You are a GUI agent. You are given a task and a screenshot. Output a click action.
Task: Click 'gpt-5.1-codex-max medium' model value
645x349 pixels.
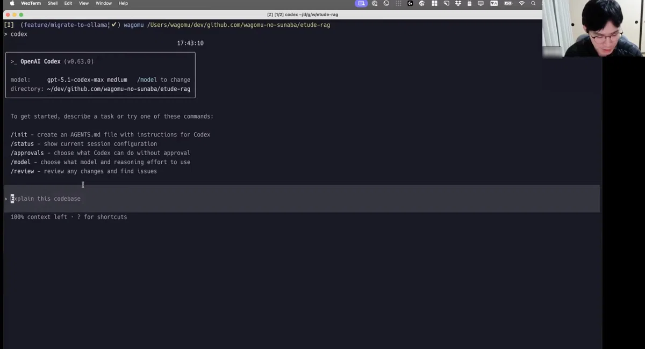coord(87,80)
